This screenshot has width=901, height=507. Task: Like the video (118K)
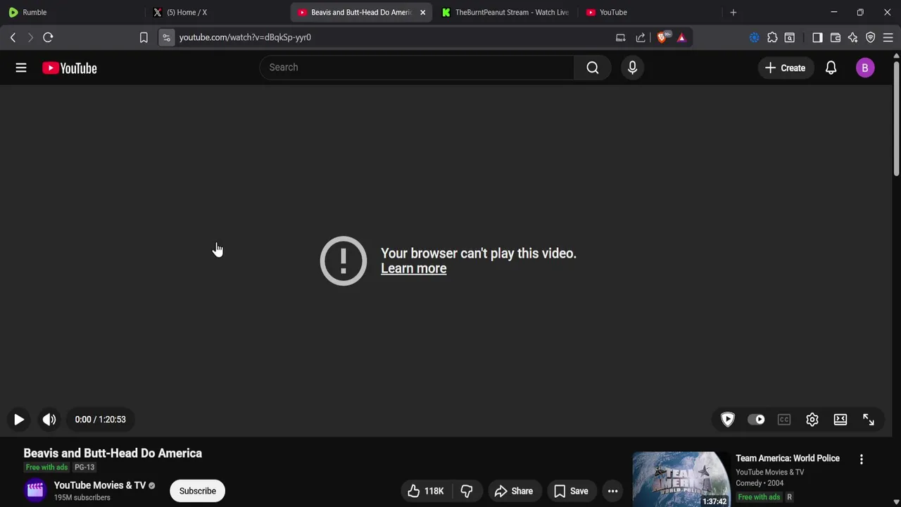click(x=426, y=491)
